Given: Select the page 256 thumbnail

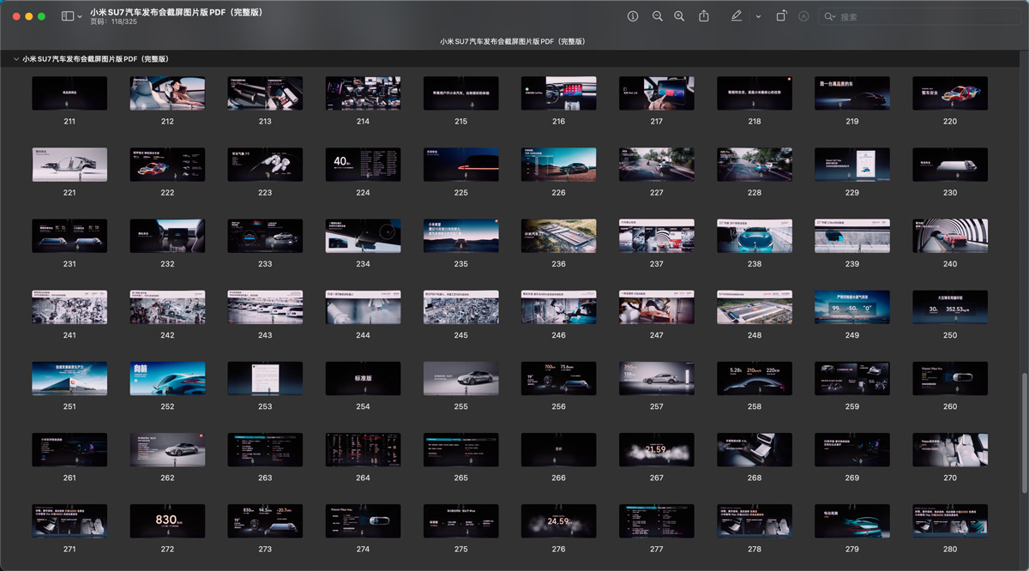Looking at the screenshot, I should [559, 378].
